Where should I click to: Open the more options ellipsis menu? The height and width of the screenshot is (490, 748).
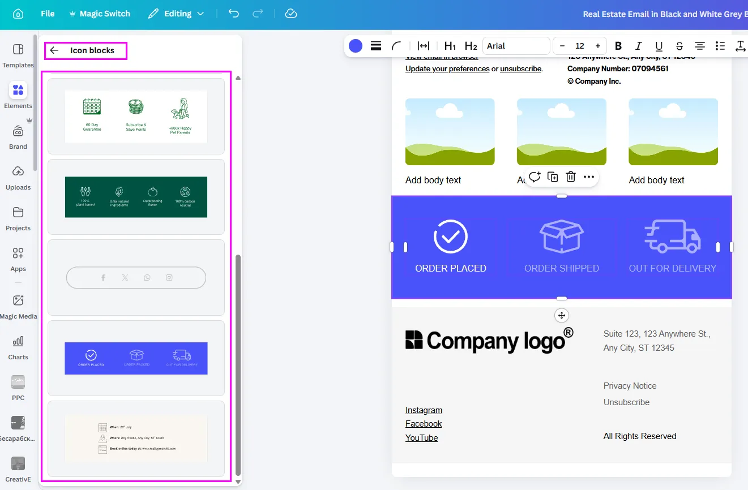coord(589,177)
